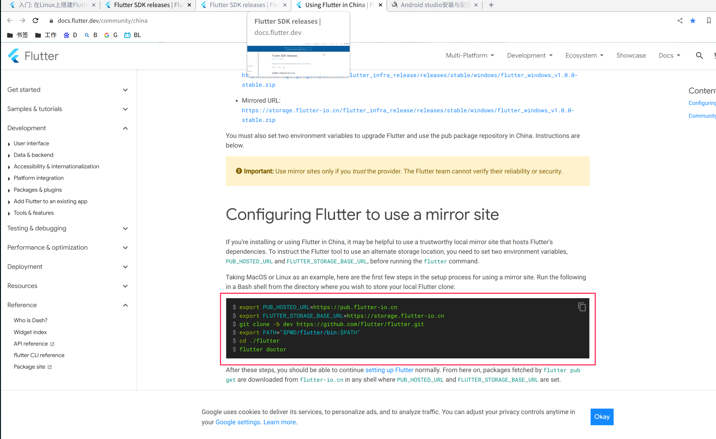Image resolution: width=716 pixels, height=439 pixels.
Task: Reload the current page
Action: [x=36, y=20]
